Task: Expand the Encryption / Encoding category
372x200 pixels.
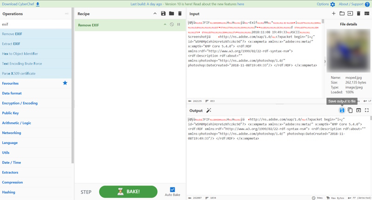Action: (36, 103)
